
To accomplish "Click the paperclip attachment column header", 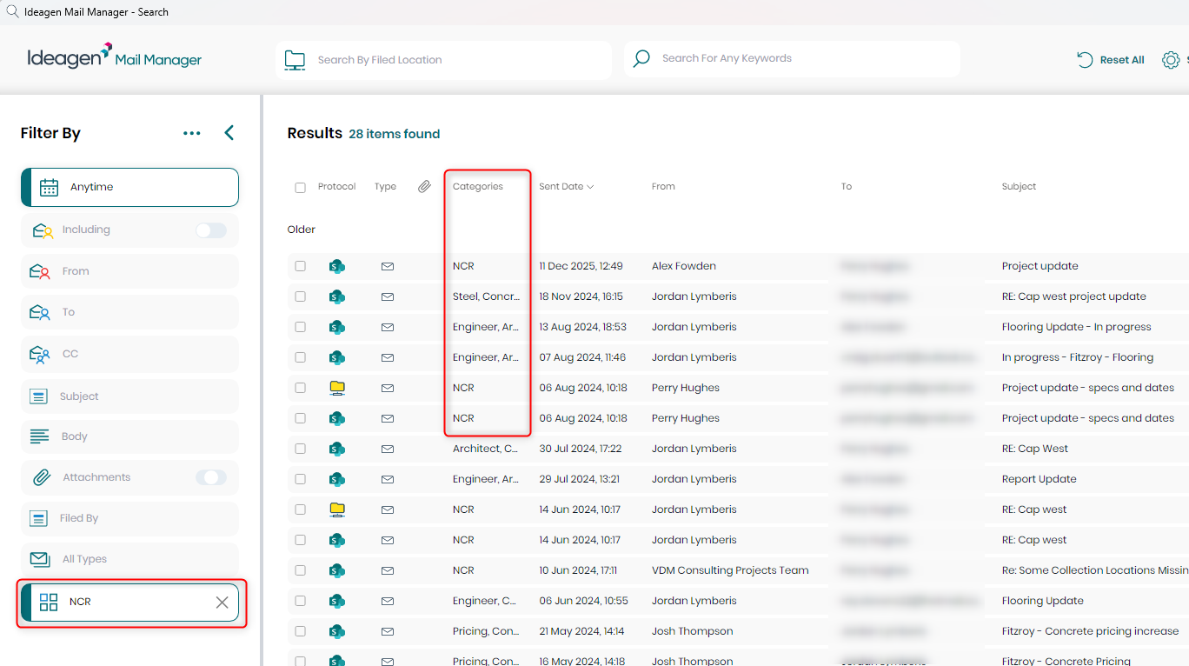I will [424, 186].
